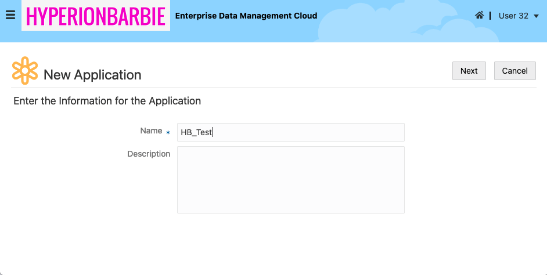The image size is (547, 275).
Task: Open the User 32 account menu
Action: click(513, 16)
